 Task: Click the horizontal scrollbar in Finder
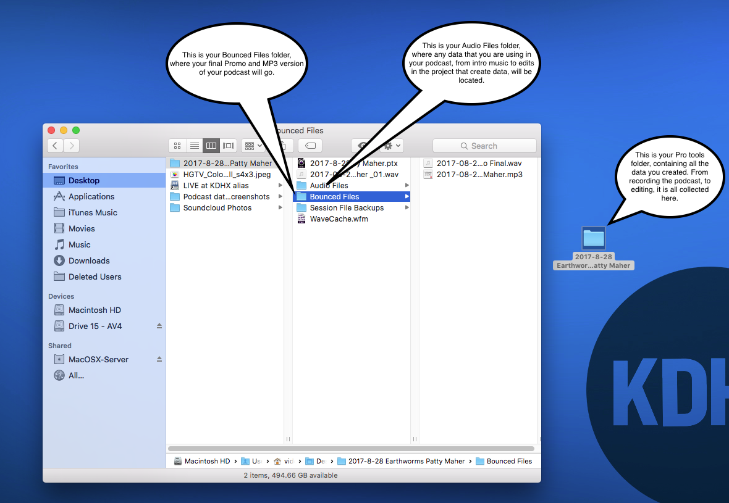pyautogui.click(x=351, y=449)
